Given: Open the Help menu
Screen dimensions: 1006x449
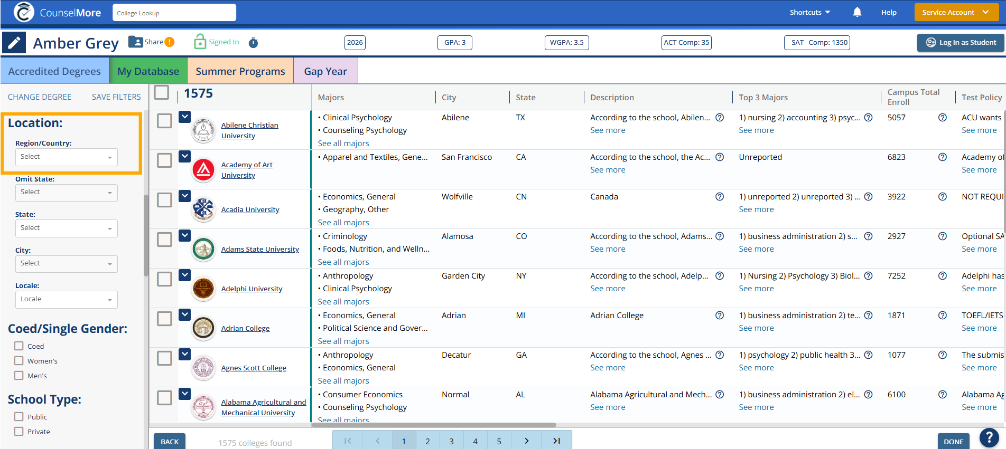Looking at the screenshot, I should (889, 12).
